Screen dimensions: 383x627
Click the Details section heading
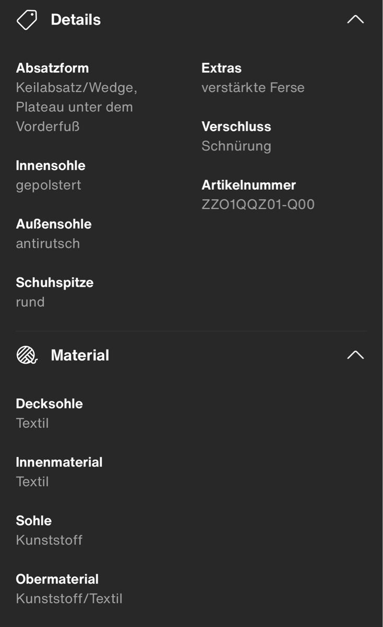[x=76, y=20]
